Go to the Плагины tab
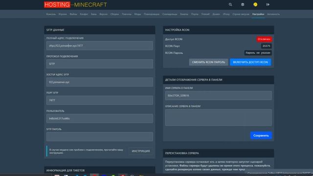 tap(127, 14)
